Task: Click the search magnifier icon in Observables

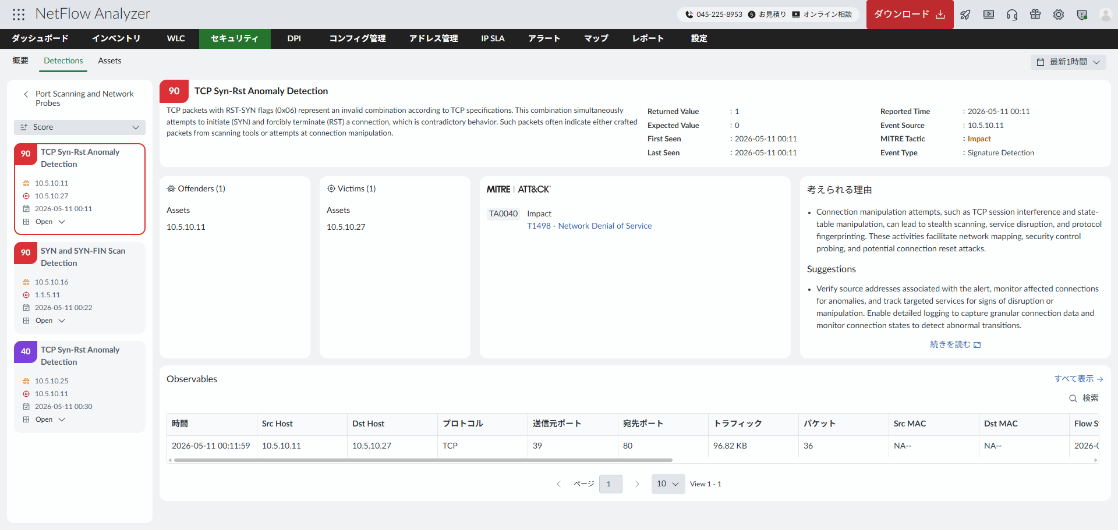Action: coord(1073,399)
